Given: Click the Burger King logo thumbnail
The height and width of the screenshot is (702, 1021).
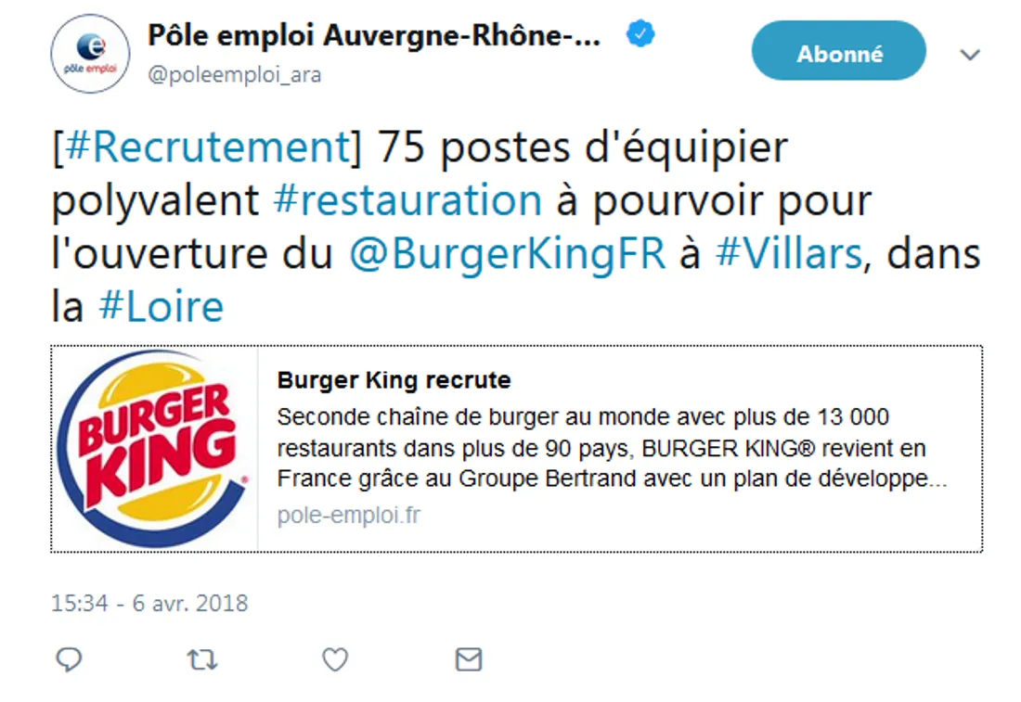Looking at the screenshot, I should [x=154, y=449].
